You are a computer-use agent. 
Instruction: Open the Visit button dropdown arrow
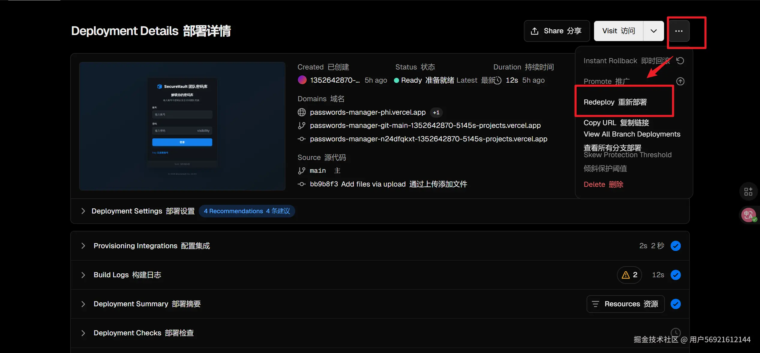[653, 31]
